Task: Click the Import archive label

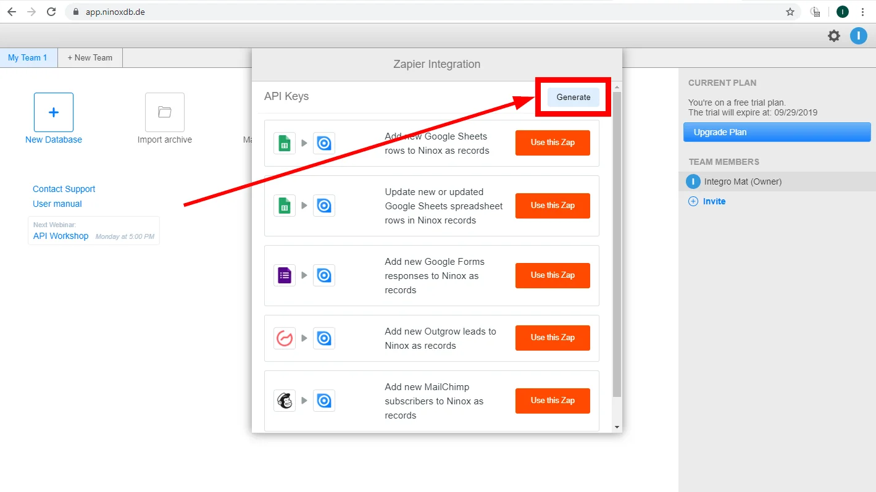Action: (165, 140)
